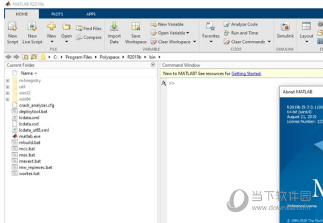Expand the win64 folder tree node
Viewport: 323px width, 223px height.
[8, 99]
